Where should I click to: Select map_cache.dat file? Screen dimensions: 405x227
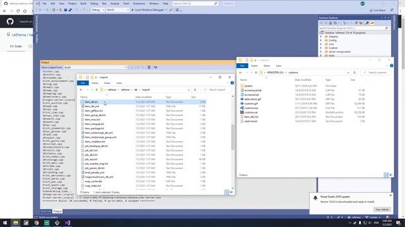click(143, 181)
